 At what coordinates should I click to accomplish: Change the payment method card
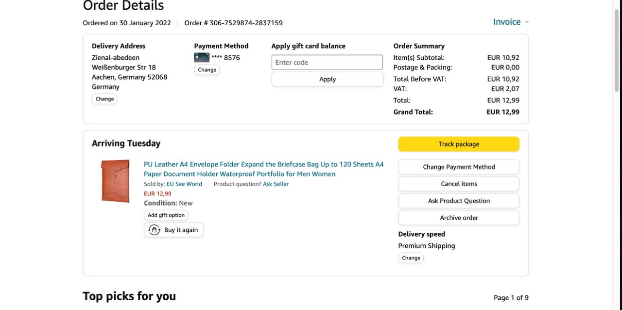207,69
